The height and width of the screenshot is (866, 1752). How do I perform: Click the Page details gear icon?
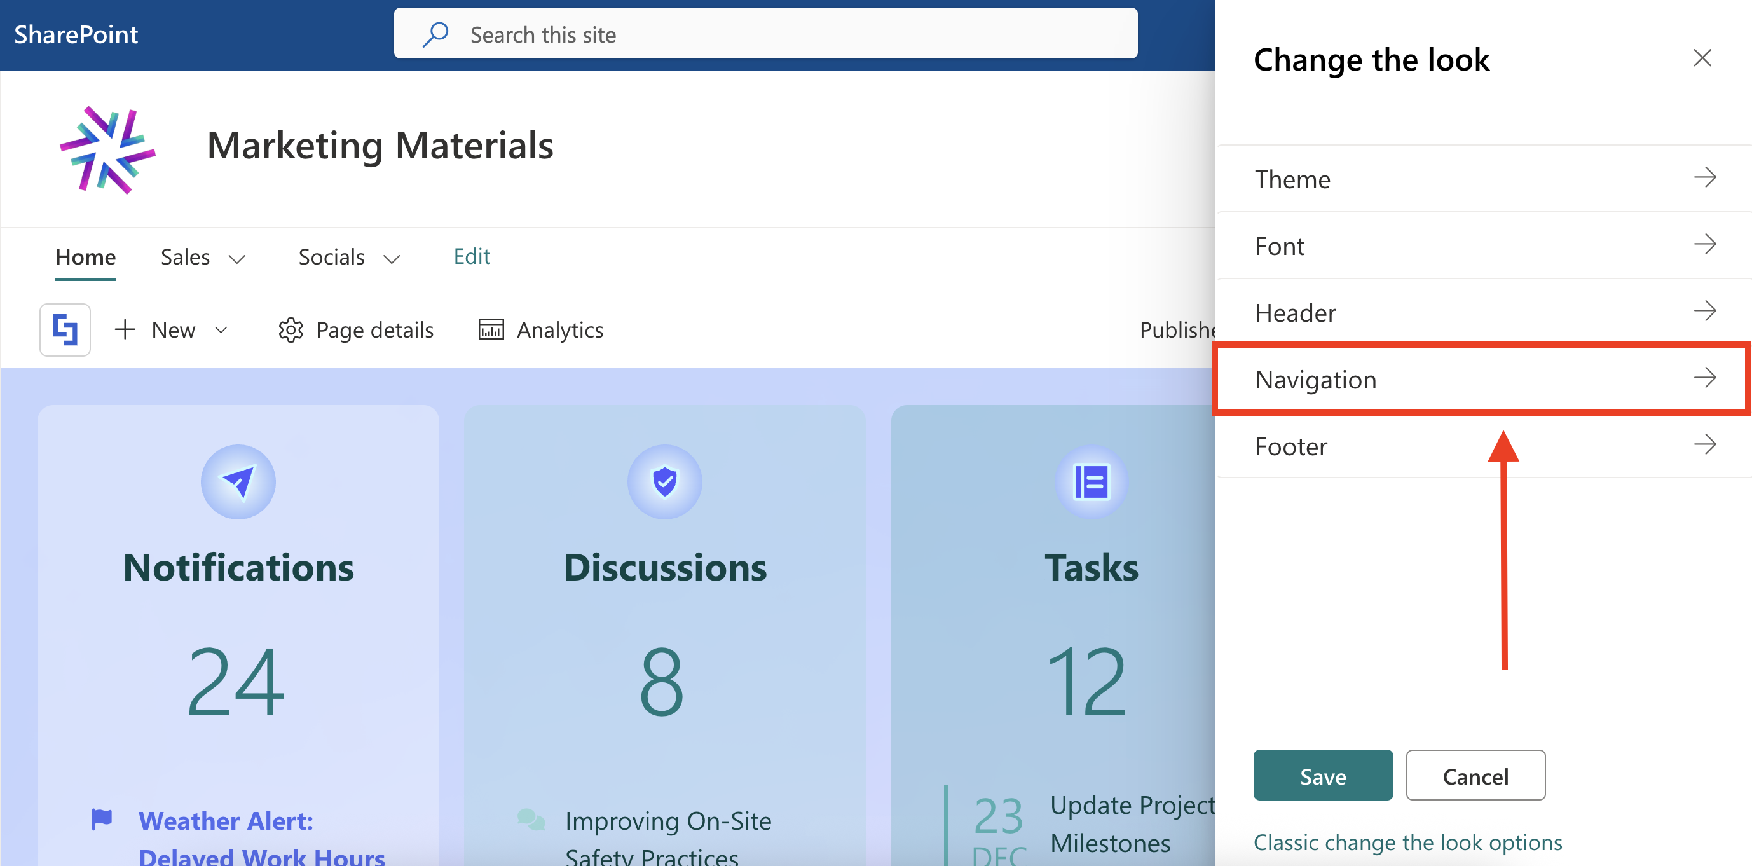pyautogui.click(x=291, y=330)
